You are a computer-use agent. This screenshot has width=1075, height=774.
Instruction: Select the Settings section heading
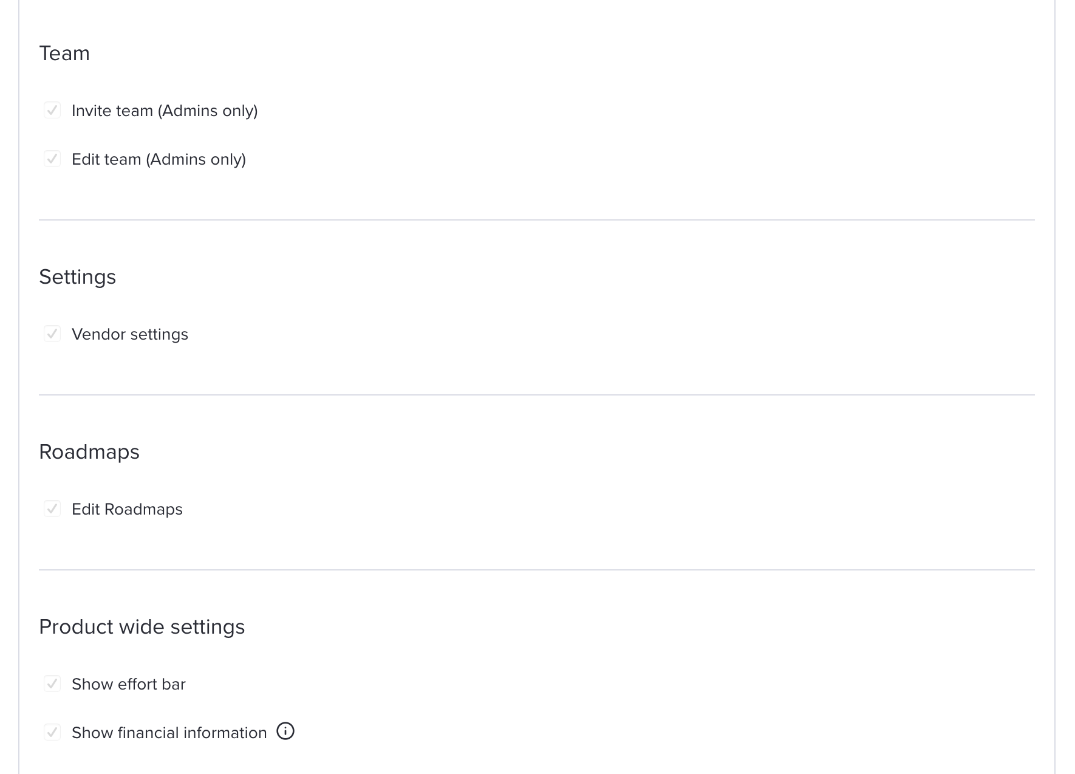coord(77,277)
